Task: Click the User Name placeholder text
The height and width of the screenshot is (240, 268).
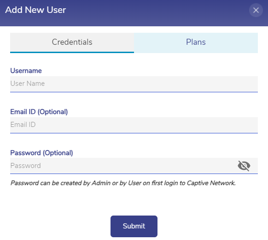Action: 28,84
